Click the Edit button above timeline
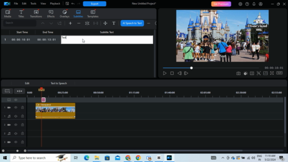 point(27,83)
